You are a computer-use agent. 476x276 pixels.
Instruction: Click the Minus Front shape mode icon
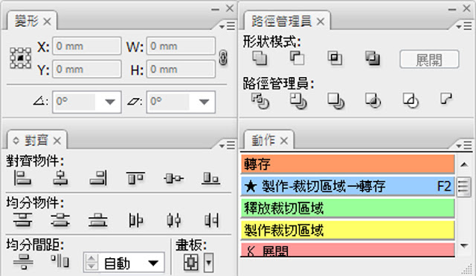click(297, 58)
